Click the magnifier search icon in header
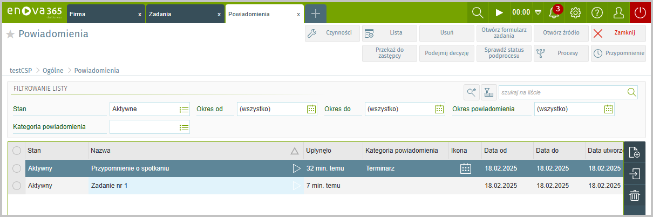 pos(478,12)
